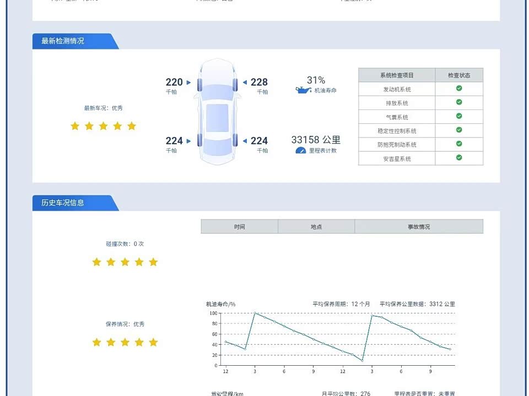The width and height of the screenshot is (529, 396).
Task: Click the green check for 安吉星系统
Action: pos(459,158)
